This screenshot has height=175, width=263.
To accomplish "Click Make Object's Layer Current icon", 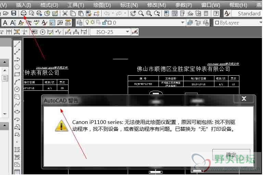I will click(190, 23).
